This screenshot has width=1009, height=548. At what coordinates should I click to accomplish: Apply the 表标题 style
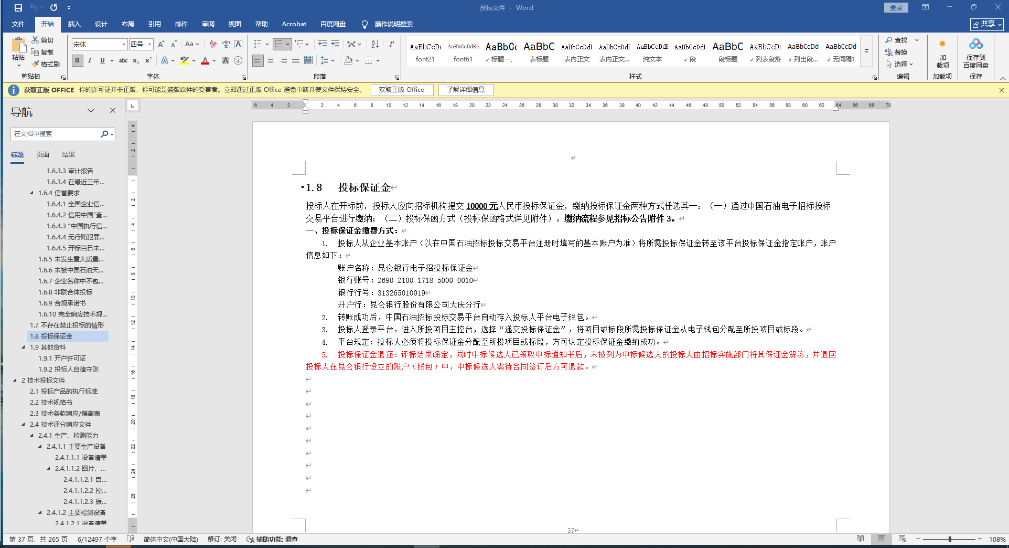539,52
